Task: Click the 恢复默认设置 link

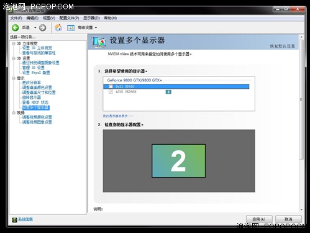Action: tap(282, 46)
